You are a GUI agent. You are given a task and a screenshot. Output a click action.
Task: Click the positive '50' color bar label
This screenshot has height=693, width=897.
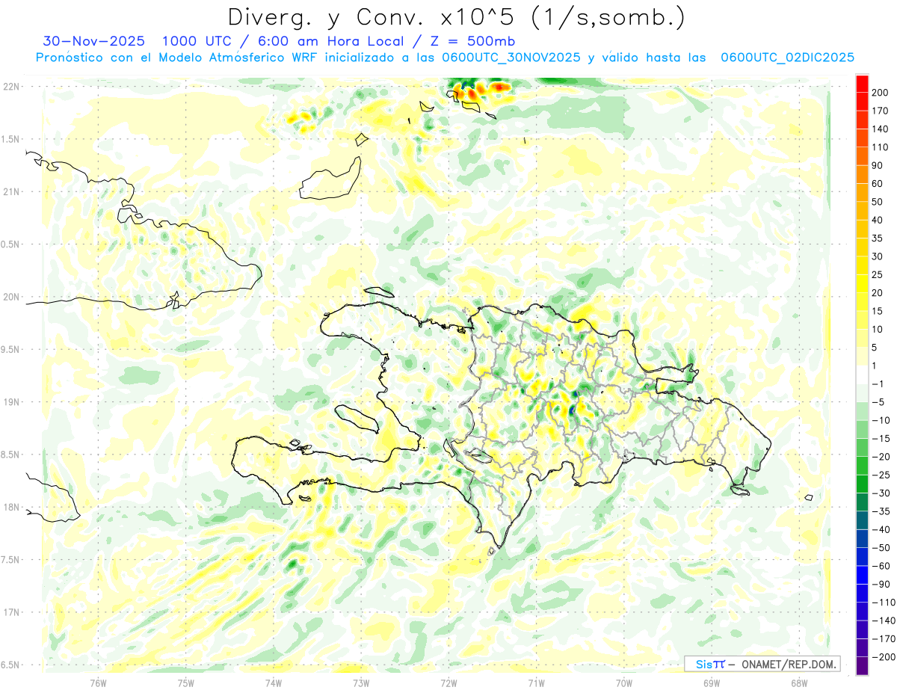pyautogui.click(x=879, y=202)
